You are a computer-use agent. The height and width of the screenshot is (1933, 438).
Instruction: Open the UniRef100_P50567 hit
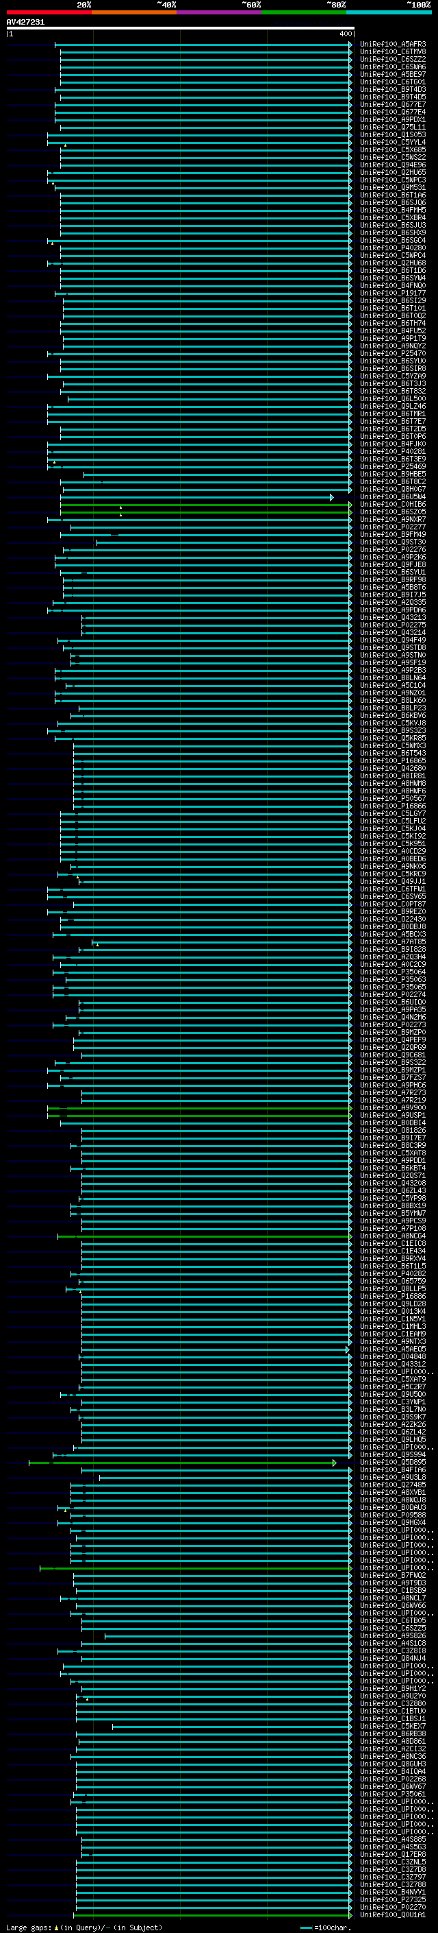pyautogui.click(x=392, y=798)
